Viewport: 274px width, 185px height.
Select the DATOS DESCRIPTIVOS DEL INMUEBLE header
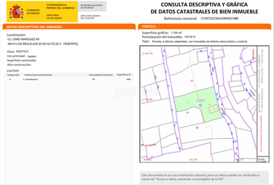click(x=34, y=26)
